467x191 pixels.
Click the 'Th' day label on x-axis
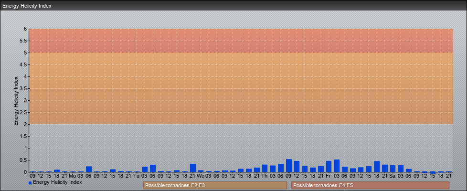(x=265, y=176)
